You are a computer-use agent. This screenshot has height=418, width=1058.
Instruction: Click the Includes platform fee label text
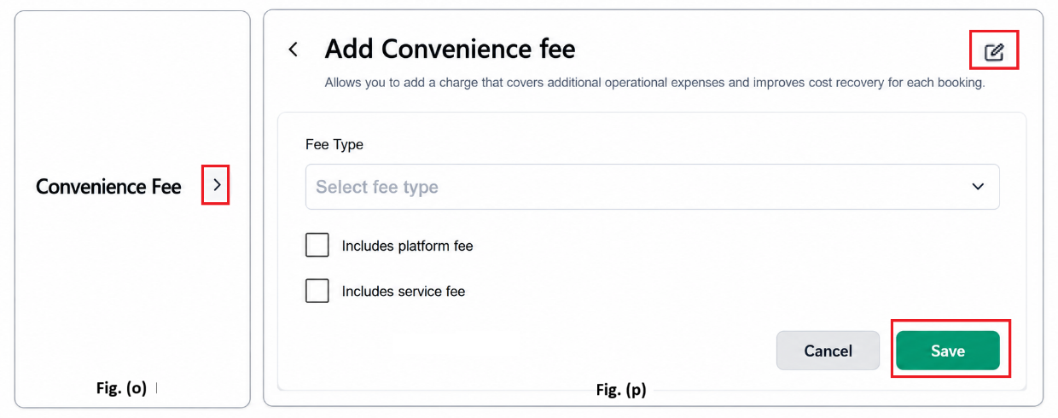point(407,246)
